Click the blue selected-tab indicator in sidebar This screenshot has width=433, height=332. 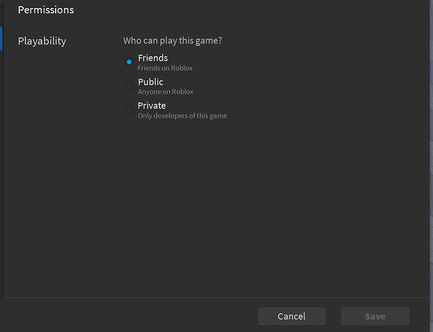[1, 39]
